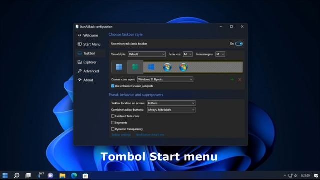This screenshot has height=180, width=320.
Task: Click the taskbar clock
Action: [x=305, y=175]
